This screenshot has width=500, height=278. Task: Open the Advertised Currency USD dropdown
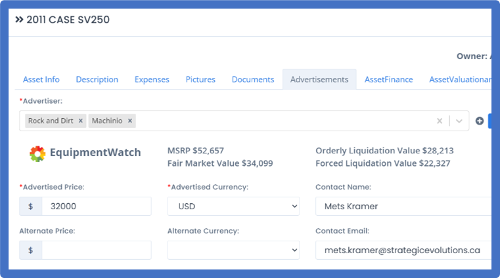coord(233,206)
